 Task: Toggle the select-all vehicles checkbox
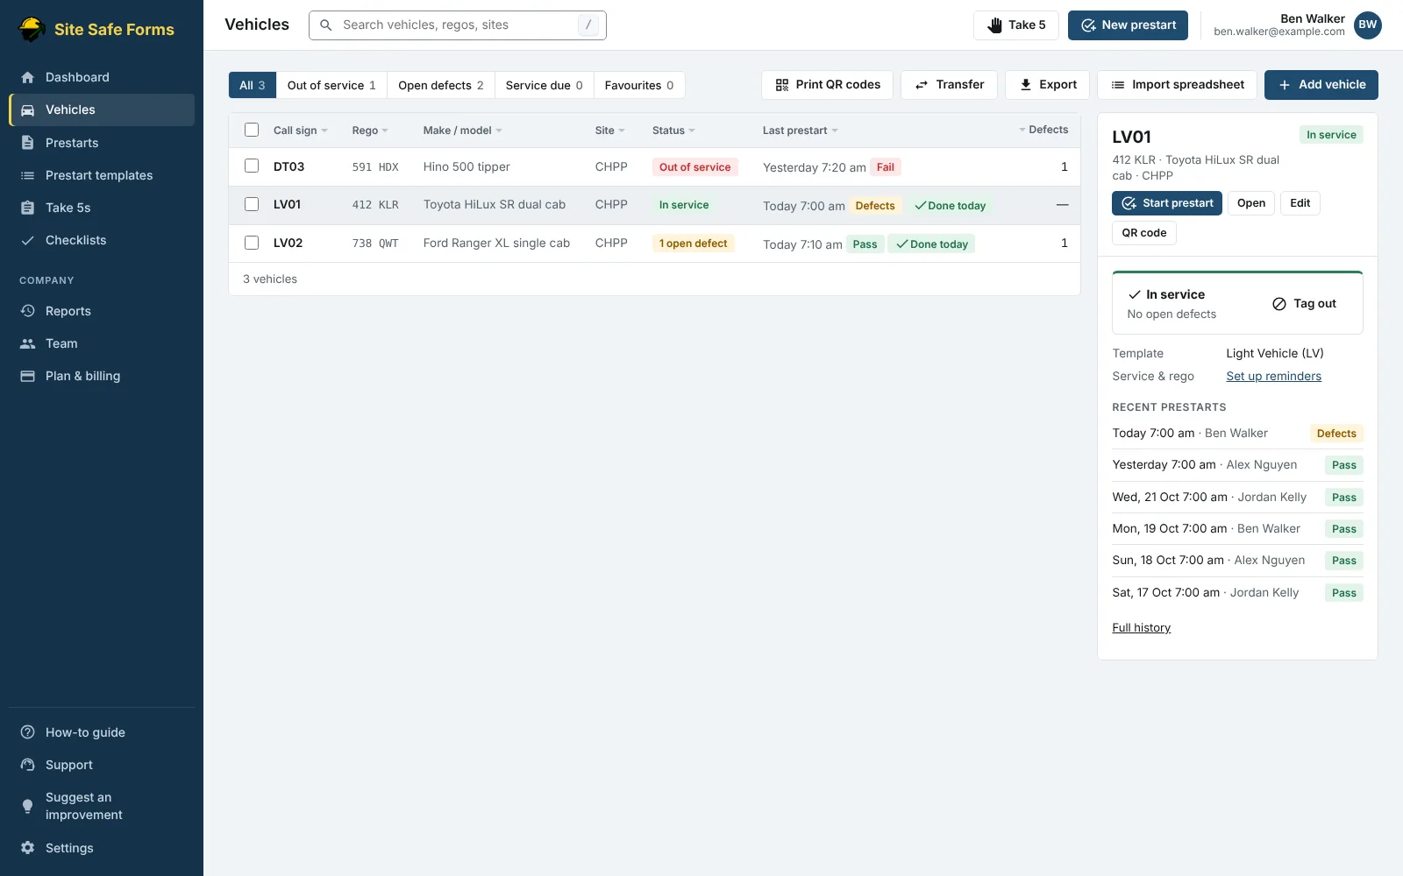point(252,130)
